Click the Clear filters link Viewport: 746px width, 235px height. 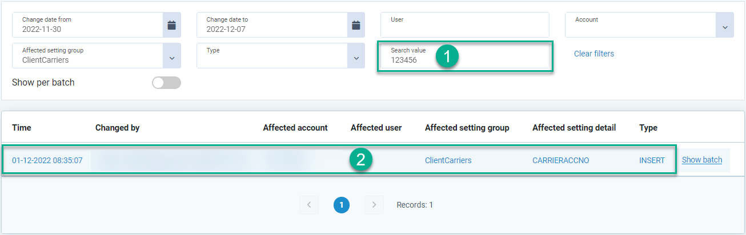(x=594, y=54)
